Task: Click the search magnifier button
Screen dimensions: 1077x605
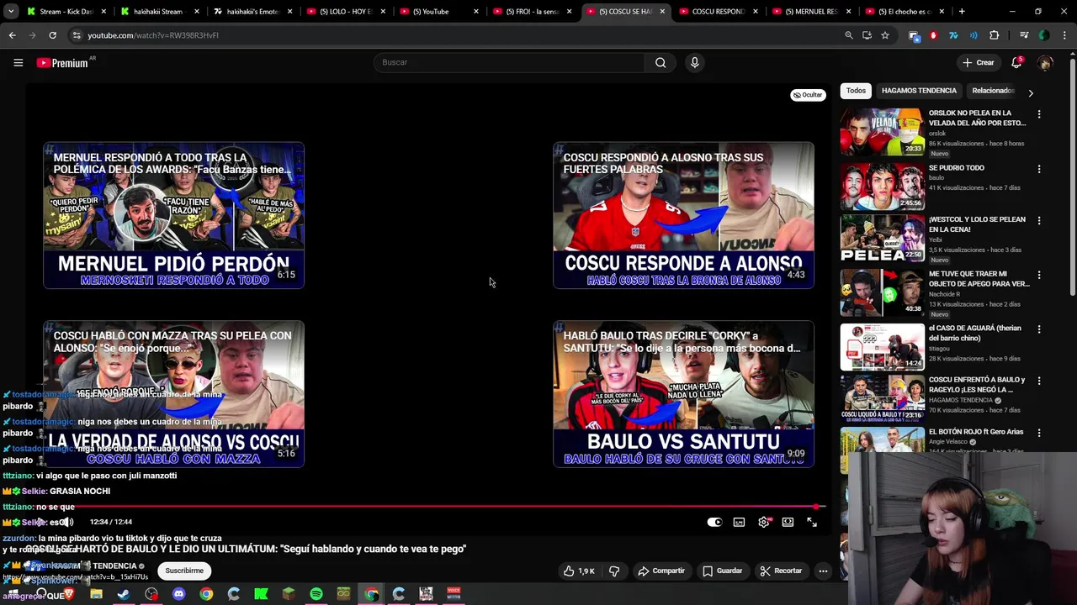Action: click(661, 62)
